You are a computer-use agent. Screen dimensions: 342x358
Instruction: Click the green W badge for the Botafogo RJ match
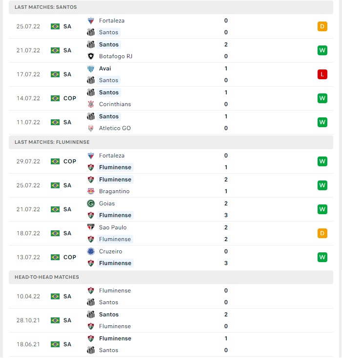pos(322,50)
